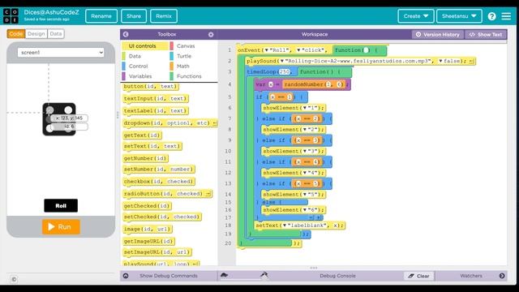The width and height of the screenshot is (519, 292).
Task: Collapse the Toolbox with arrow icon
Action: 126,34
